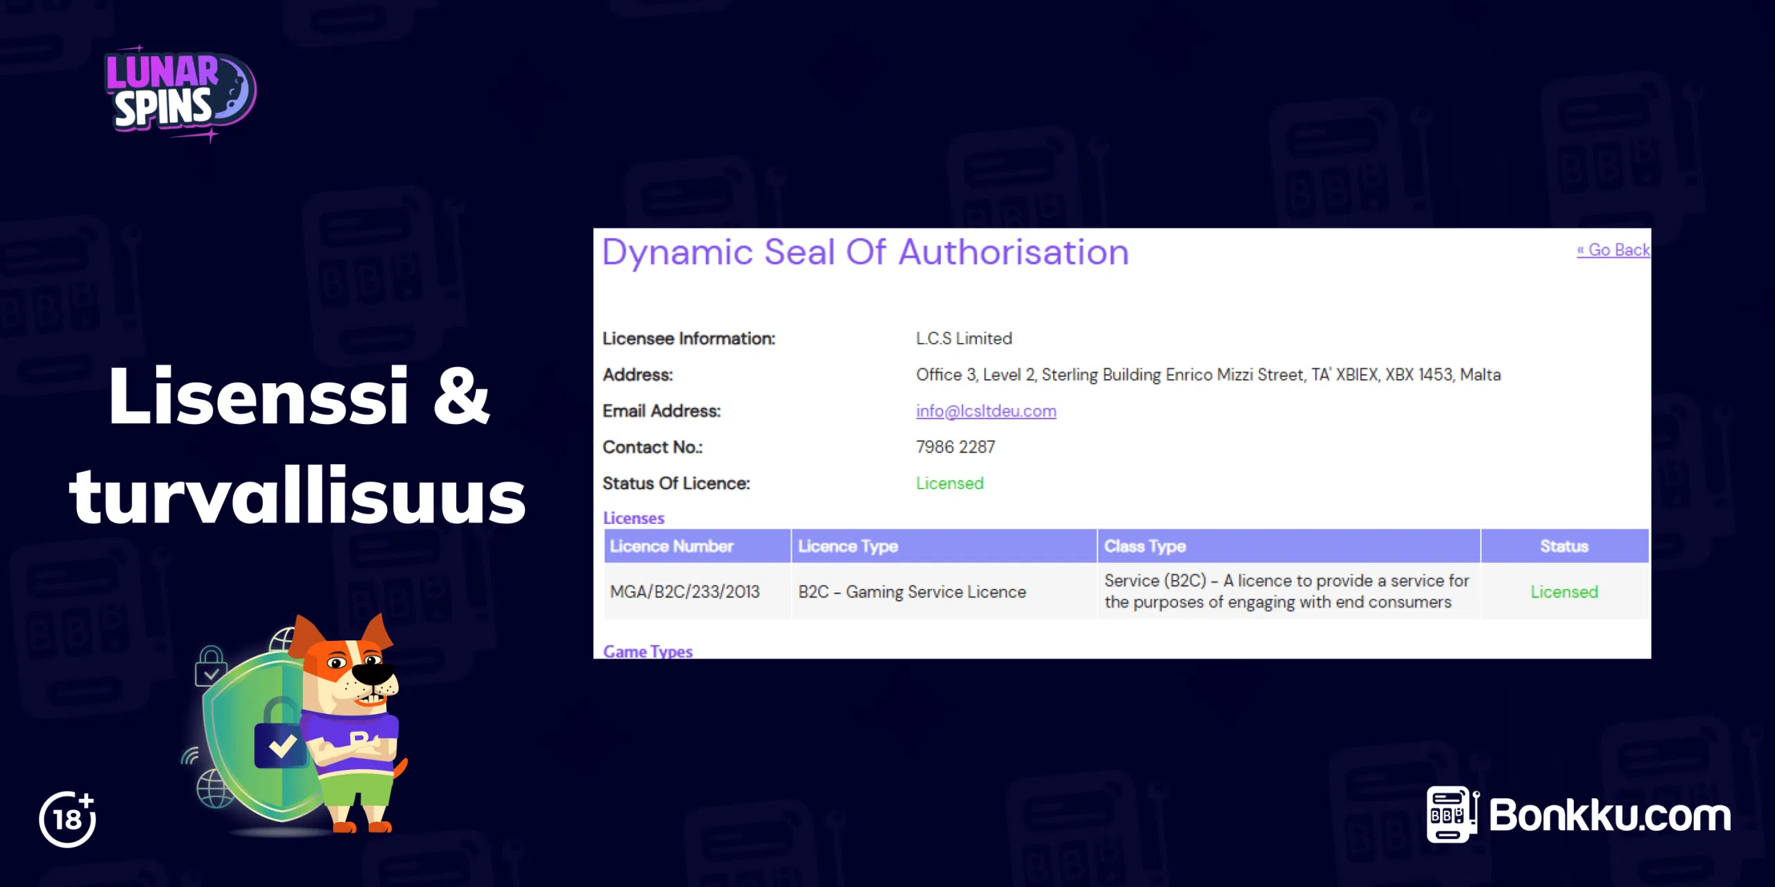
Task: Click the Address label
Action: tap(637, 375)
